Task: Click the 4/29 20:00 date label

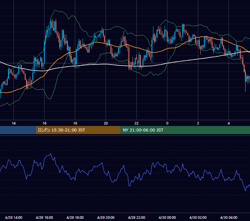Action: (x=106, y=217)
